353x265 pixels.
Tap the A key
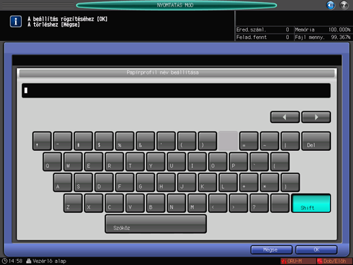(63, 182)
